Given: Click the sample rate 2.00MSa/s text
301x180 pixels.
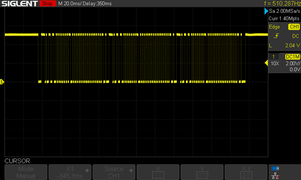Looking at the screenshot, I should click(284, 11).
